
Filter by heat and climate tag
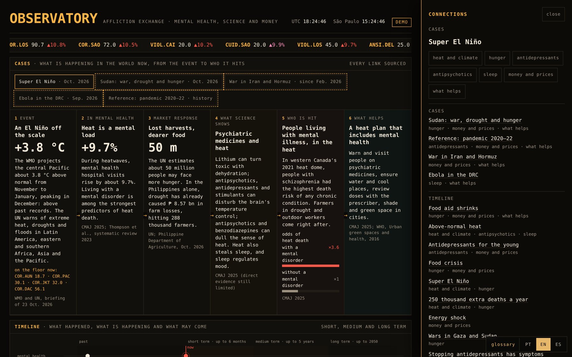coord(455,58)
